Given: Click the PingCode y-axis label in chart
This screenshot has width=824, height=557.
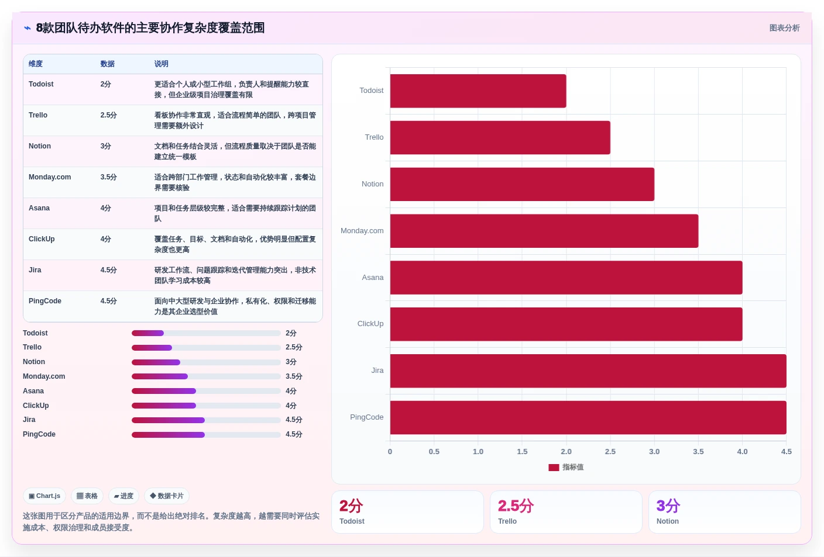Looking at the screenshot, I should tap(367, 417).
